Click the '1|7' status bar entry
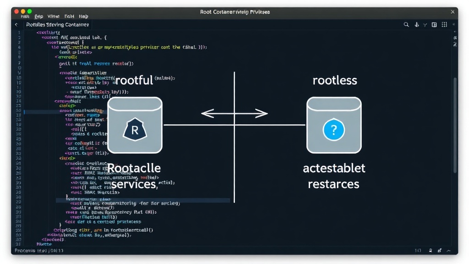Screen dimensions: 469x264 pos(418,251)
